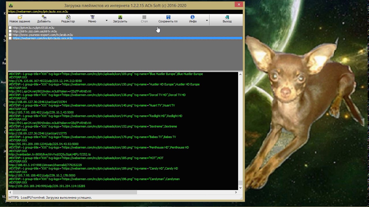Viewport: 369px width, 207px height.
Task: Click the log line http://176.125.66.167:4022/udp/233.12.144.212:5050
Action: [45, 81]
